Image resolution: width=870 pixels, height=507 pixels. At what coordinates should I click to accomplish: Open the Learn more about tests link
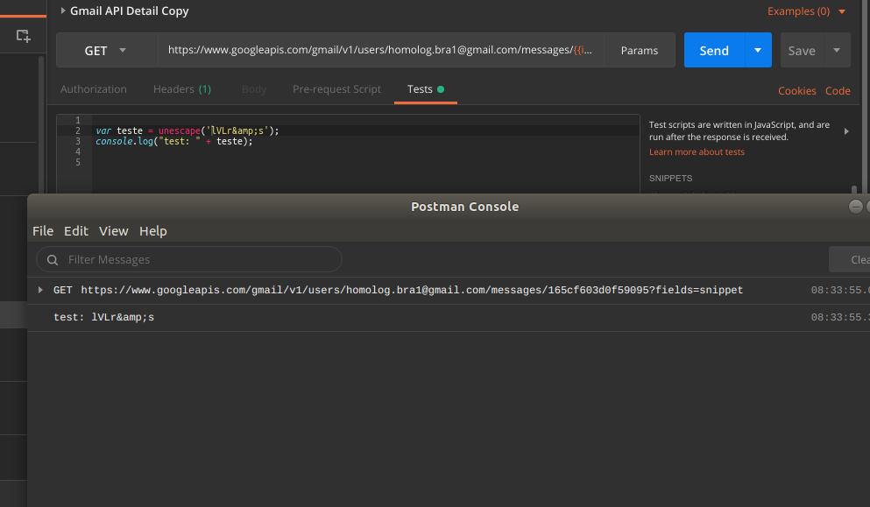[697, 151]
